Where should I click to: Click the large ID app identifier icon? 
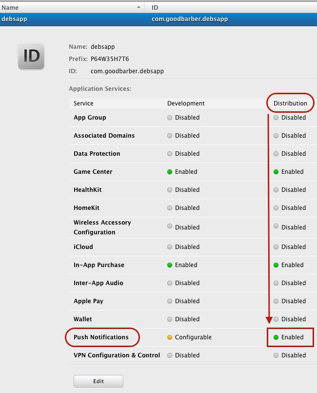coord(31,56)
